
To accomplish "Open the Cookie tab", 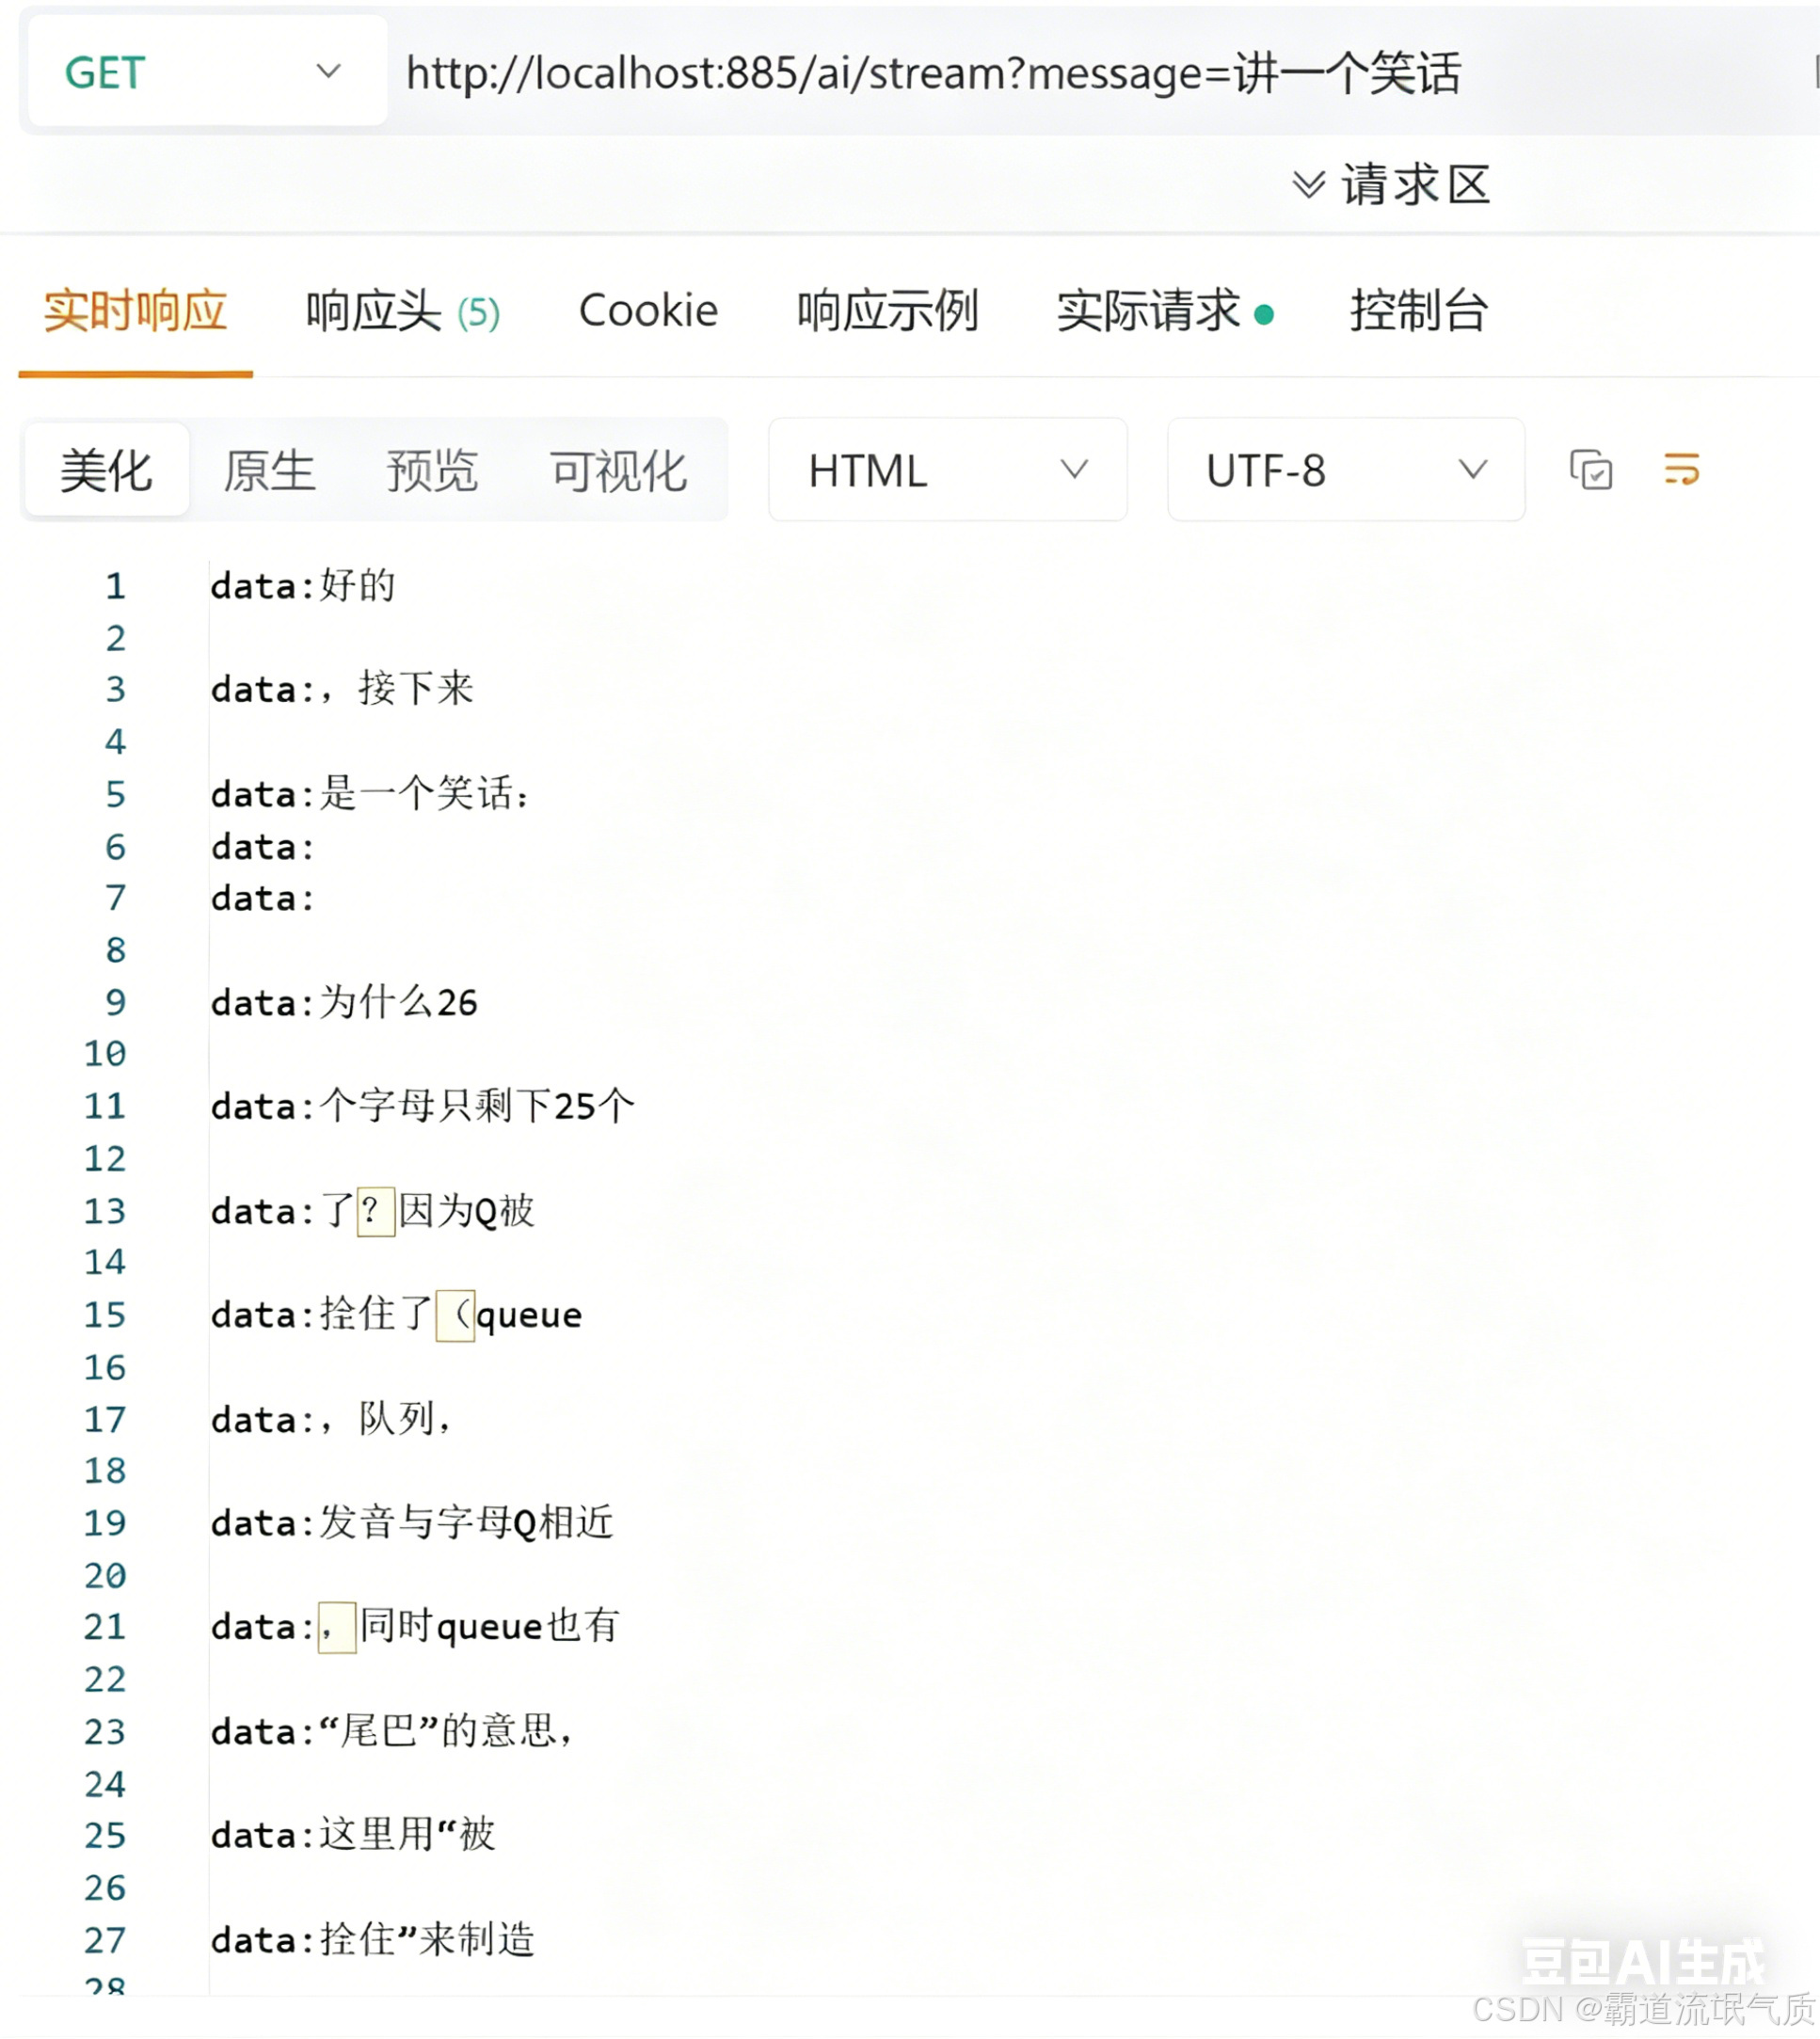I will point(648,311).
